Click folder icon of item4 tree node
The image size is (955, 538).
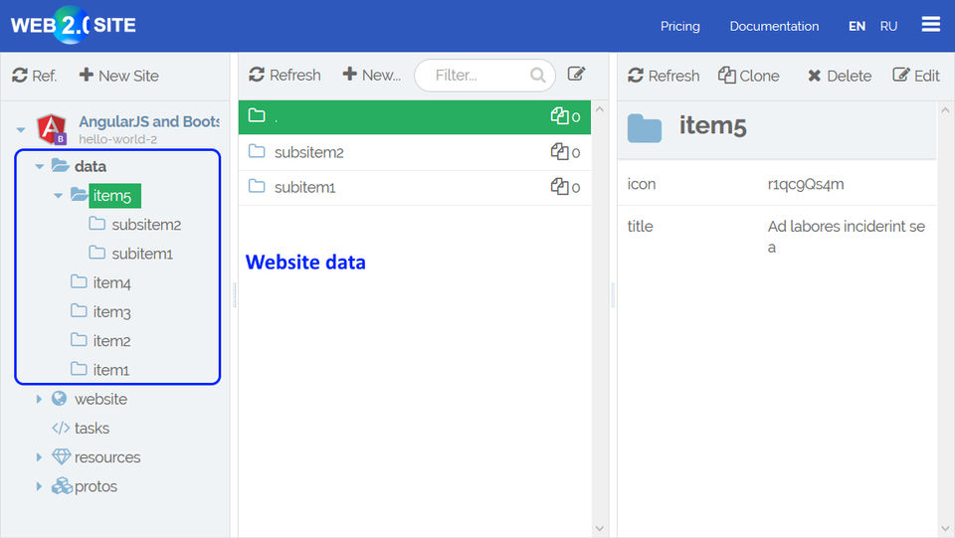[79, 281]
